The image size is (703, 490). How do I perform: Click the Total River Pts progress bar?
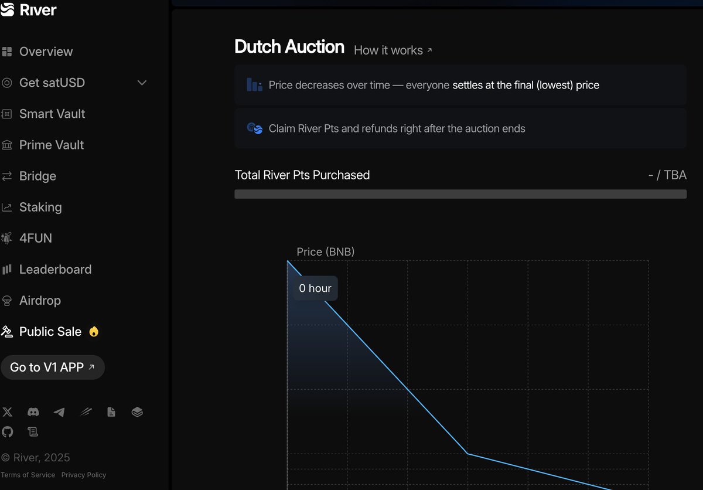click(x=460, y=194)
